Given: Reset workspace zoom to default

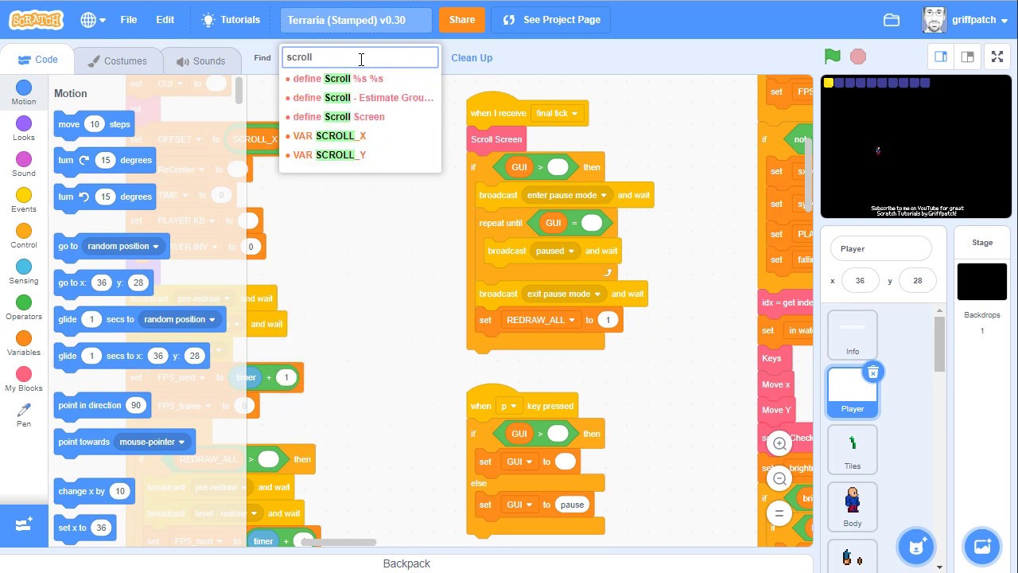Looking at the screenshot, I should 779,513.
